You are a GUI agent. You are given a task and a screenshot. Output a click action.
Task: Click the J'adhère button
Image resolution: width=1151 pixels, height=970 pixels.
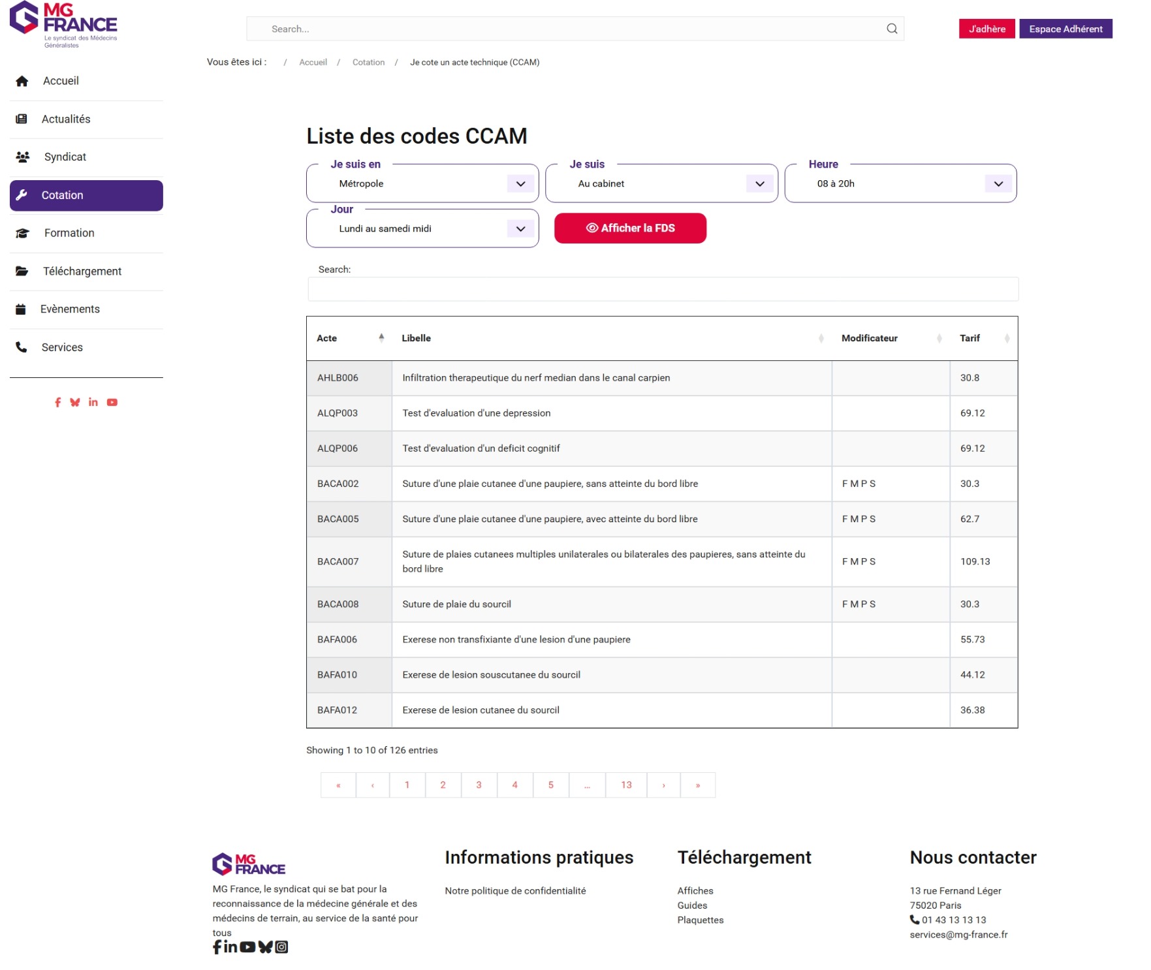pyautogui.click(x=986, y=29)
